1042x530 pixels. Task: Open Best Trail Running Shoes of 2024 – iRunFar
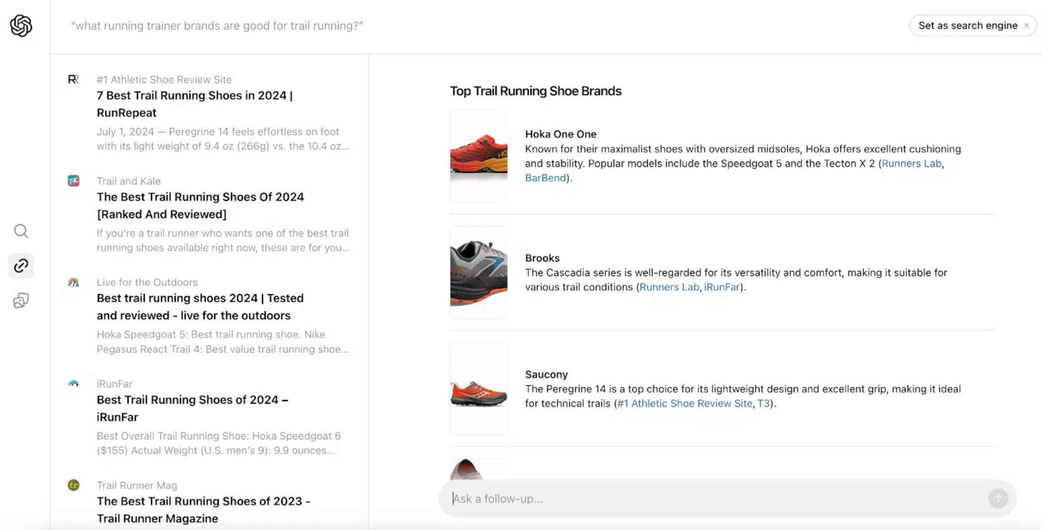[x=192, y=408]
